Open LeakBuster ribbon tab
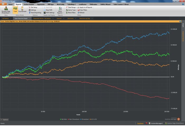This screenshot has width=185, height=126. coord(82,4)
